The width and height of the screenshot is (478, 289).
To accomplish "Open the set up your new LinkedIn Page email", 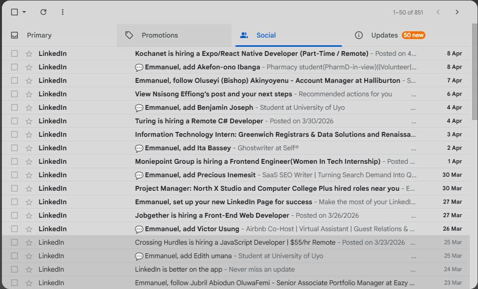I will click(x=236, y=202).
